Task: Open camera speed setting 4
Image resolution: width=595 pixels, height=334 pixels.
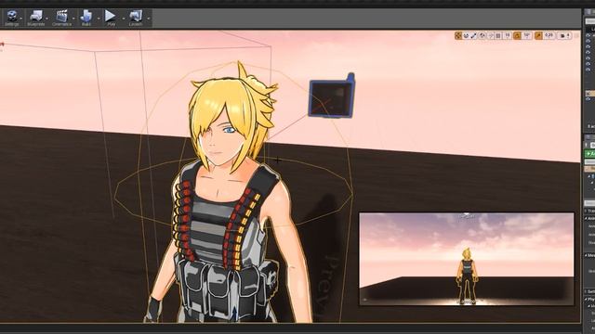Action: click(565, 35)
